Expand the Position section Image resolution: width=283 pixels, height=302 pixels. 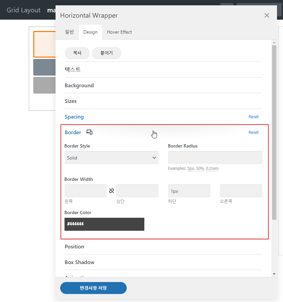[163, 246]
